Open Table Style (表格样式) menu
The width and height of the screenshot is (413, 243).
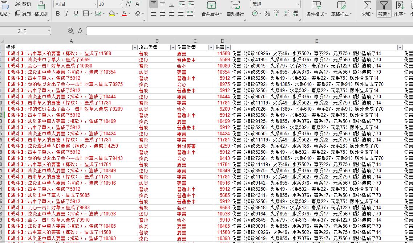(x=341, y=9)
